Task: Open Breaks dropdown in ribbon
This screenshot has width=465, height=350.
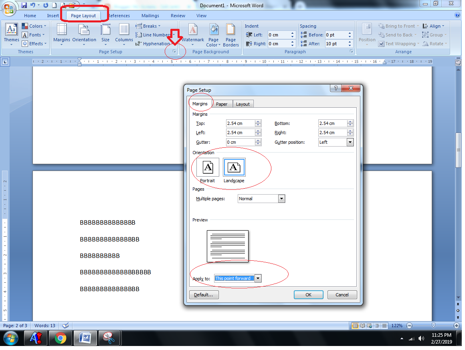Action: pos(148,26)
